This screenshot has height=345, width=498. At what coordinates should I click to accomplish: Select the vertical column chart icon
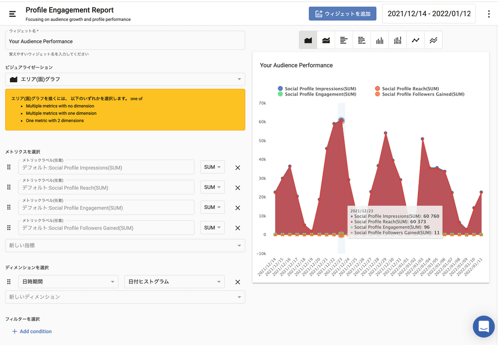(380, 40)
